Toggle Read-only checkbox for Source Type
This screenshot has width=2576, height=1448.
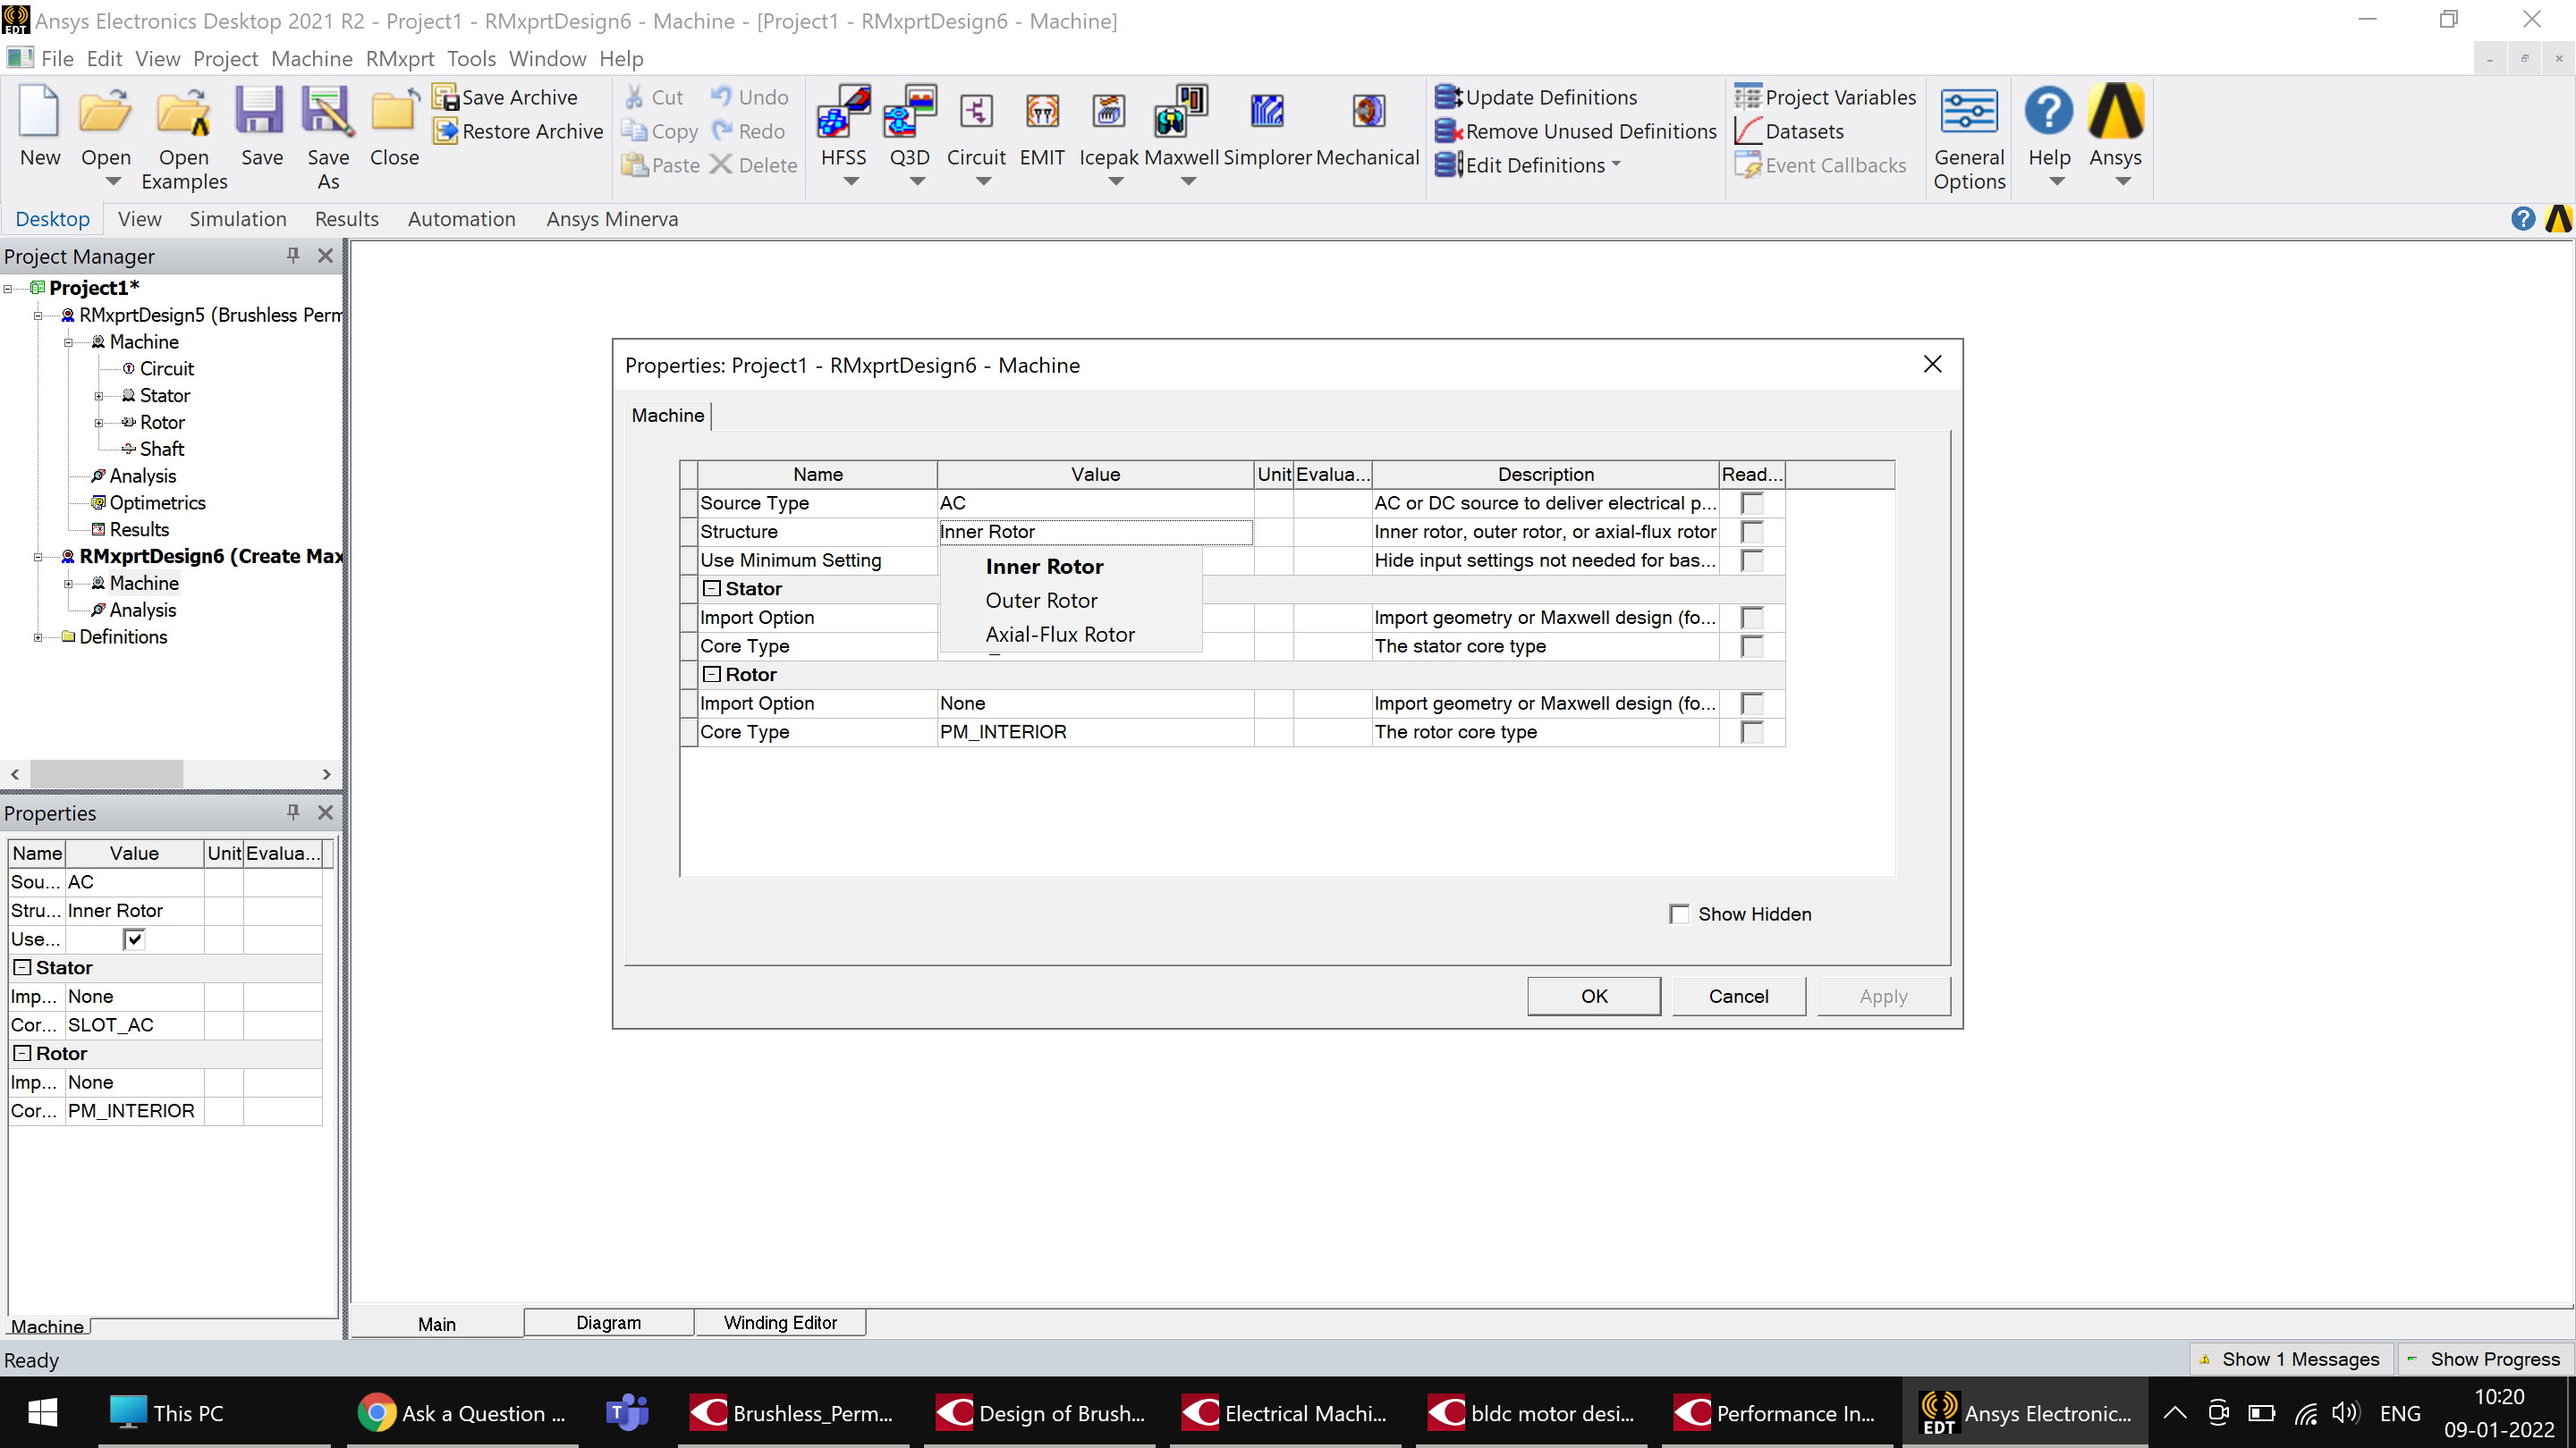[x=1751, y=502]
